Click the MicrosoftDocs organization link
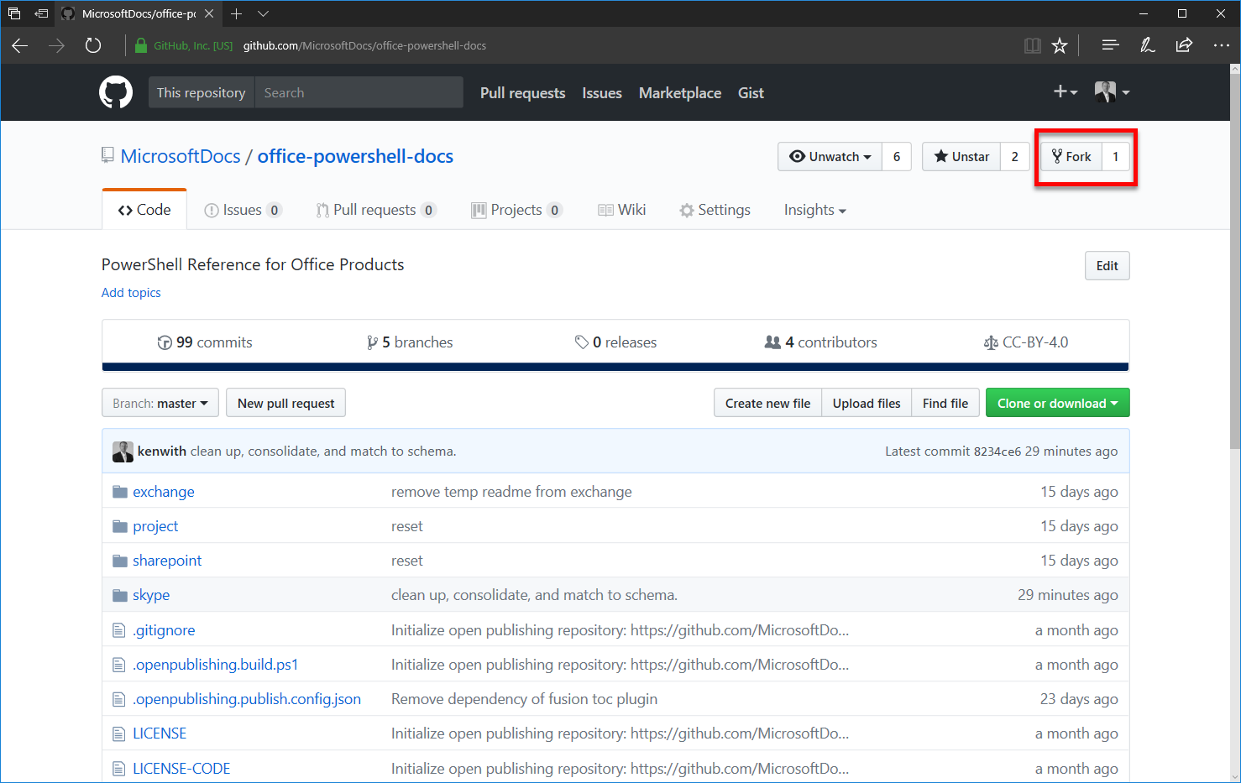This screenshot has height=783, width=1241. coord(181,156)
